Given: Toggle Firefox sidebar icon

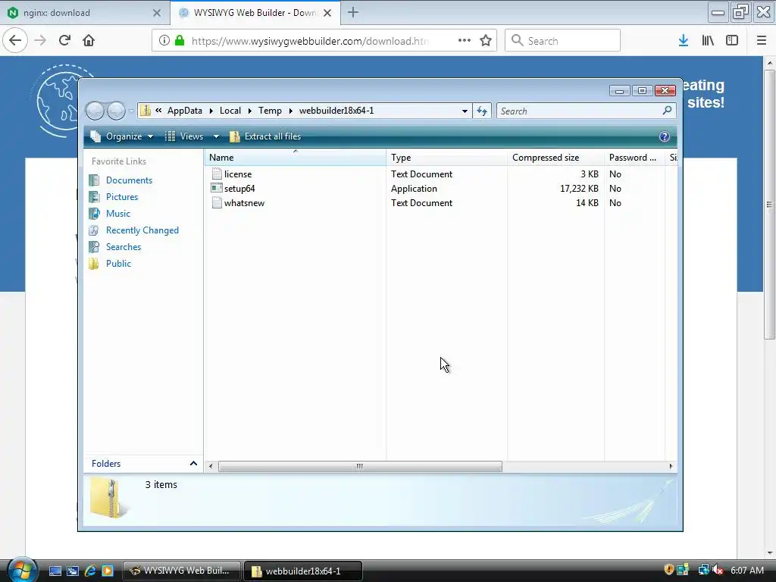Looking at the screenshot, I should (x=732, y=40).
